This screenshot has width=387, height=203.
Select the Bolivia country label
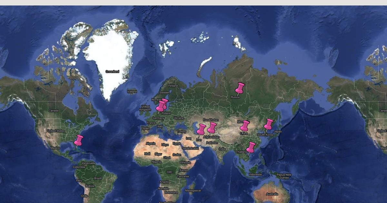(90, 186)
